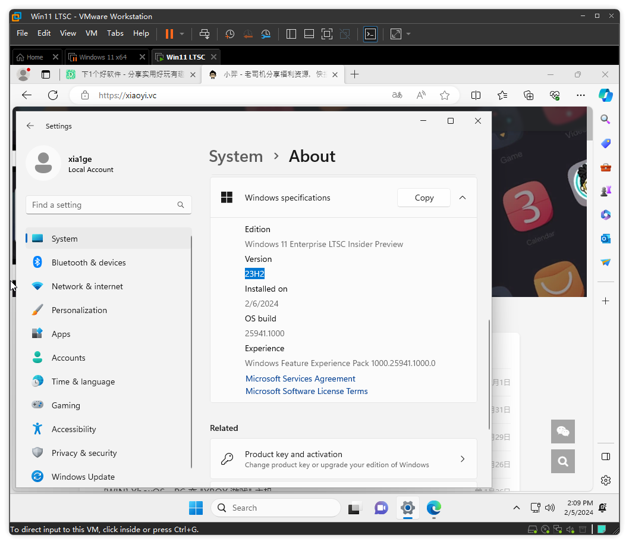Toggle VMware pause/suspend button

point(169,34)
